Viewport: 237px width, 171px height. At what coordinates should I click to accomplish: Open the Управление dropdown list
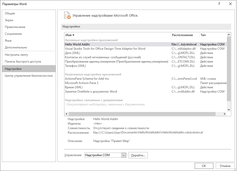[124, 155]
